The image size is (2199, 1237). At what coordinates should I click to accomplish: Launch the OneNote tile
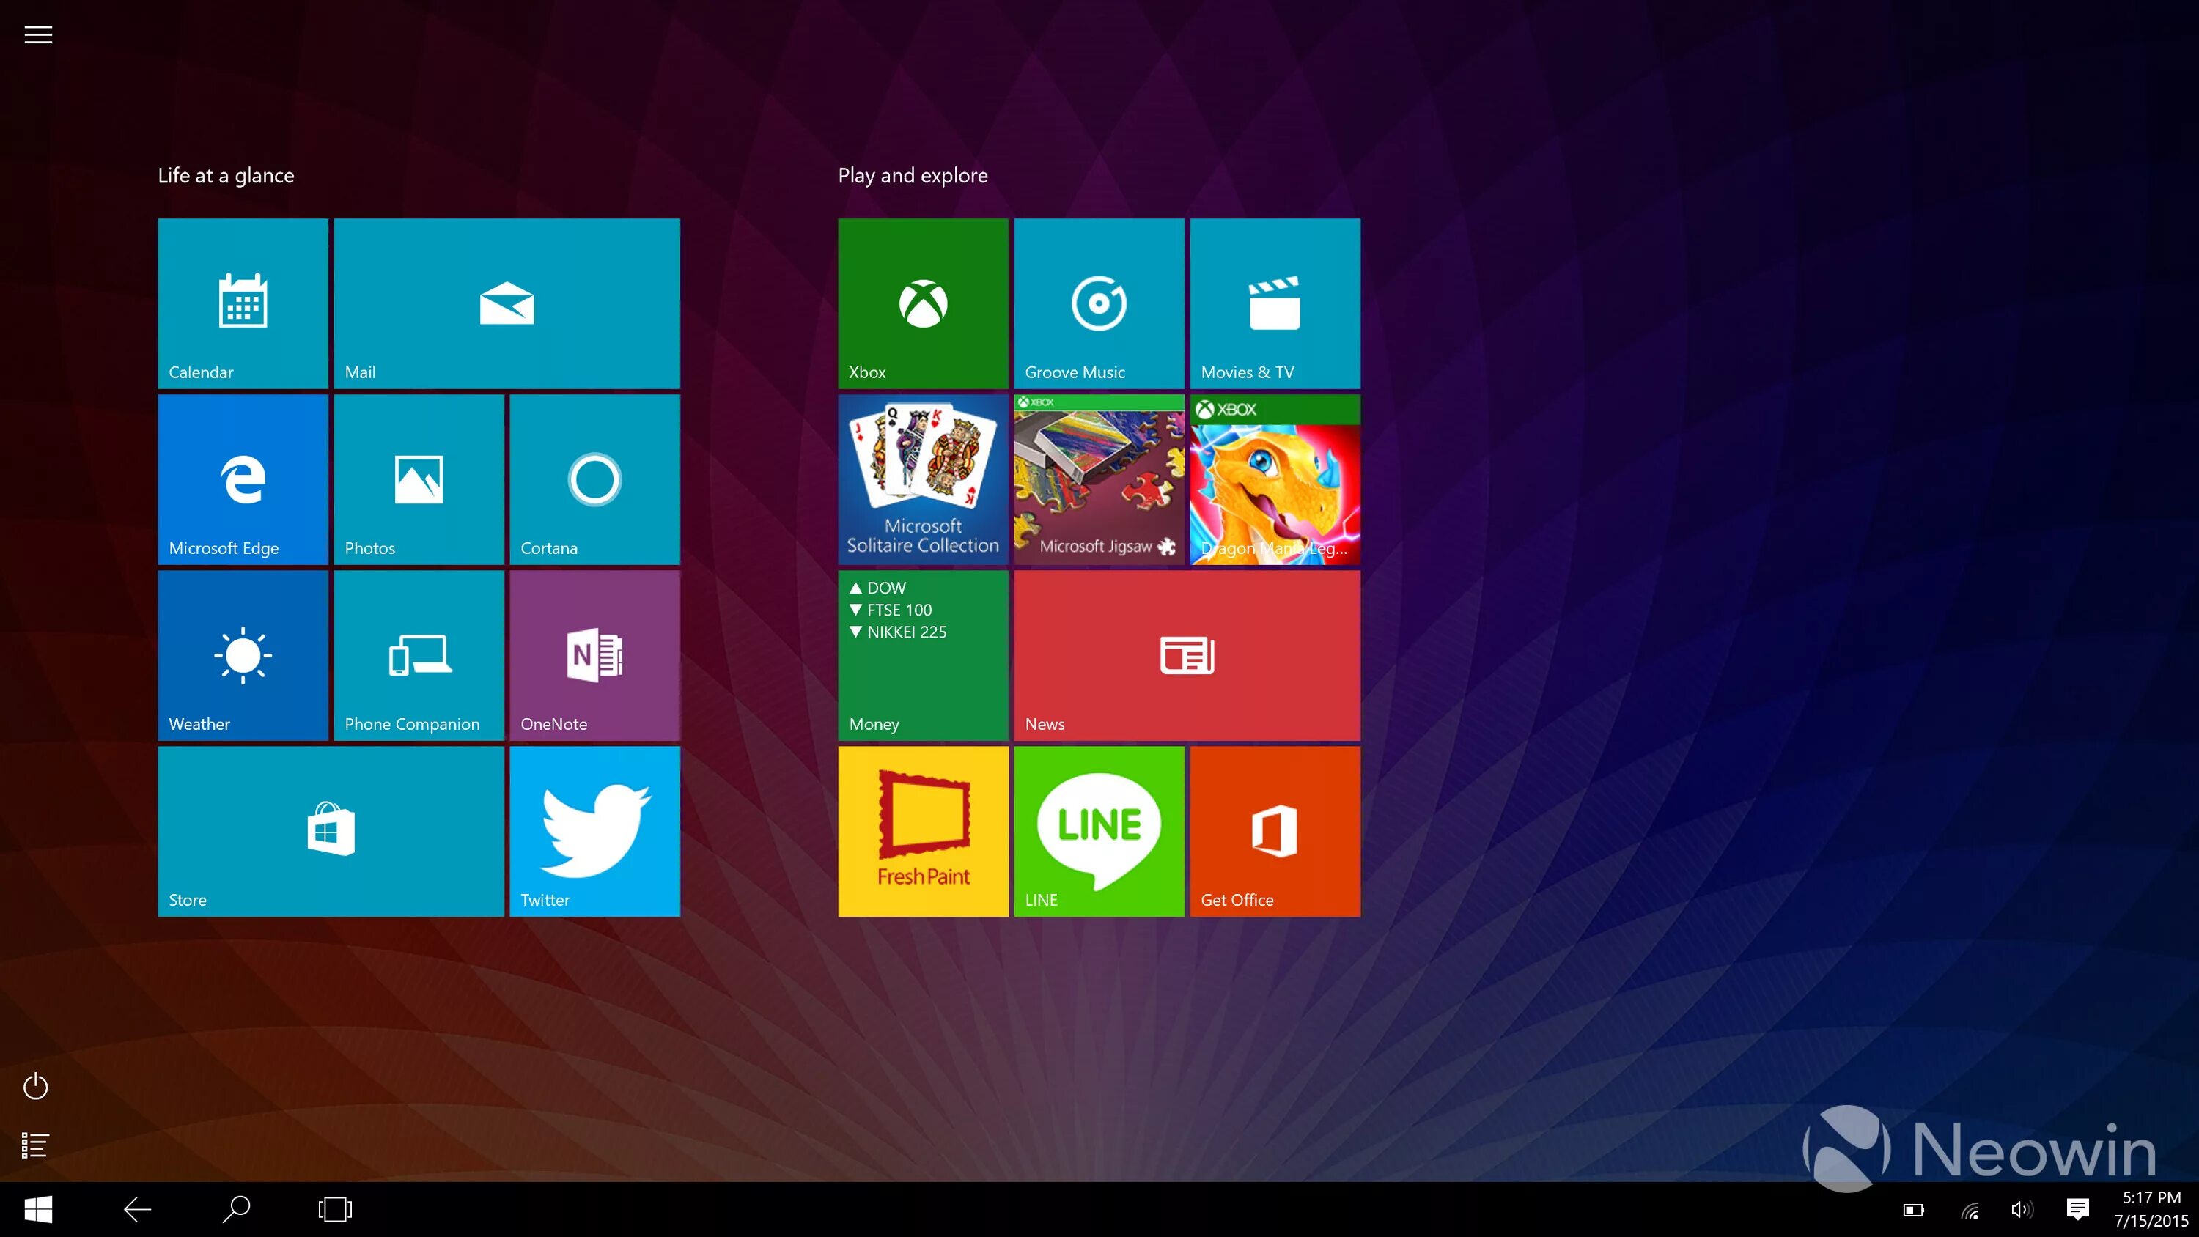pos(594,655)
